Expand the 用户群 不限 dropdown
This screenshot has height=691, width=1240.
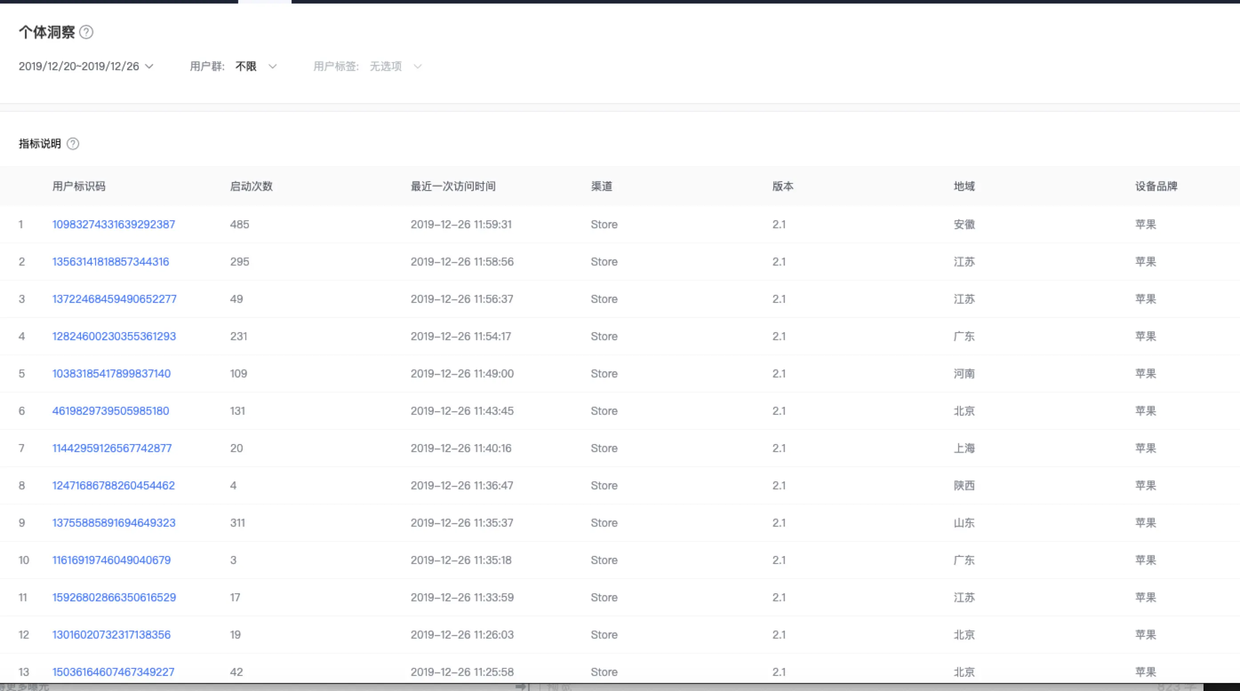click(256, 66)
